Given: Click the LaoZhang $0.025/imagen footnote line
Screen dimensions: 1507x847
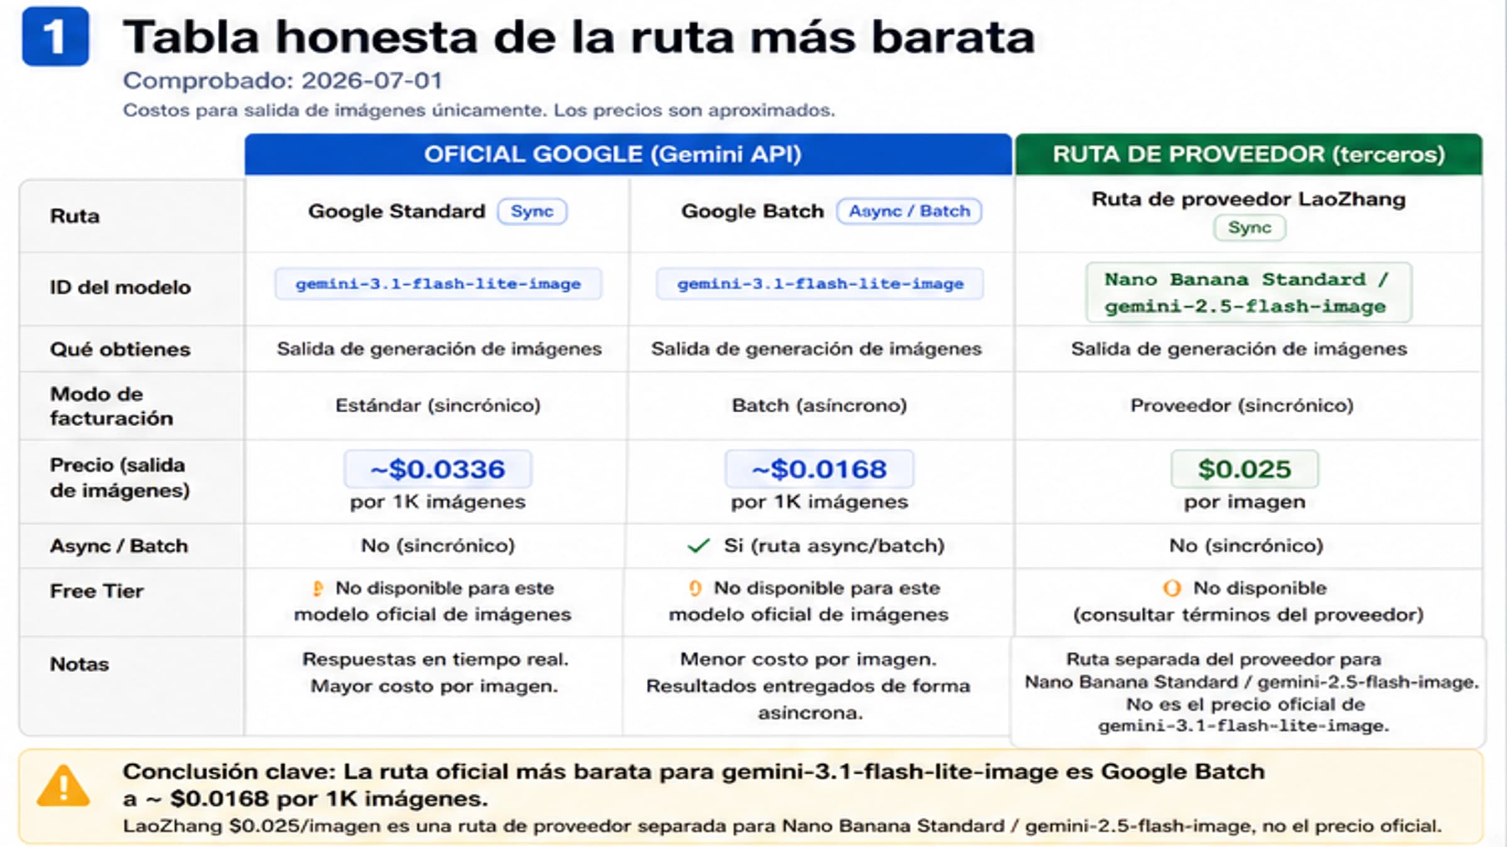Looking at the screenshot, I should click(782, 826).
